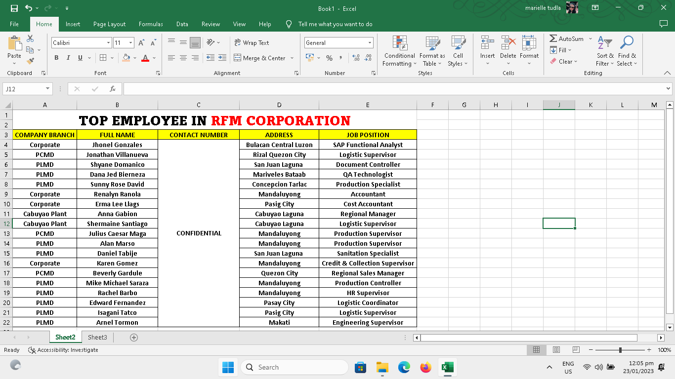Image resolution: width=675 pixels, height=379 pixels.
Task: Open Windows taskbar Search box
Action: pyautogui.click(x=294, y=367)
